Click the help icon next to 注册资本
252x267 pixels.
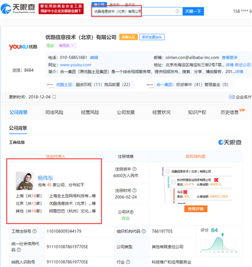(134, 169)
